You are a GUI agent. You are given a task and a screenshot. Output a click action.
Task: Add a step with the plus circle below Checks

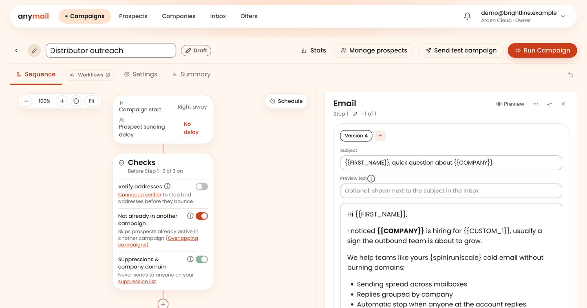point(163,304)
